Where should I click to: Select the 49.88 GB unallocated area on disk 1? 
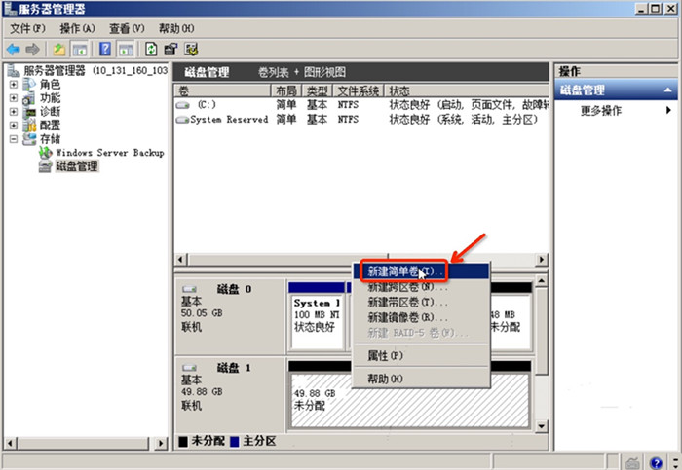coord(410,400)
